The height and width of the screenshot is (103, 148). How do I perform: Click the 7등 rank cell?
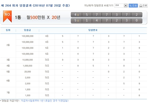(x=8, y=93)
